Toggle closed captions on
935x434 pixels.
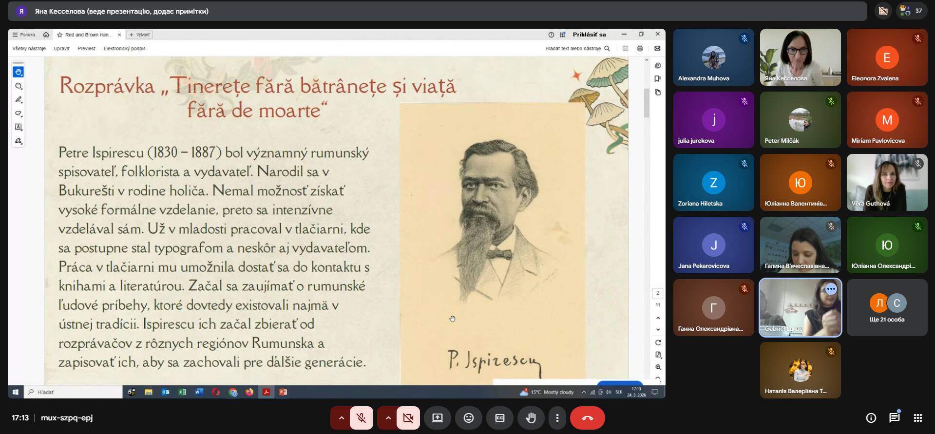coord(499,418)
